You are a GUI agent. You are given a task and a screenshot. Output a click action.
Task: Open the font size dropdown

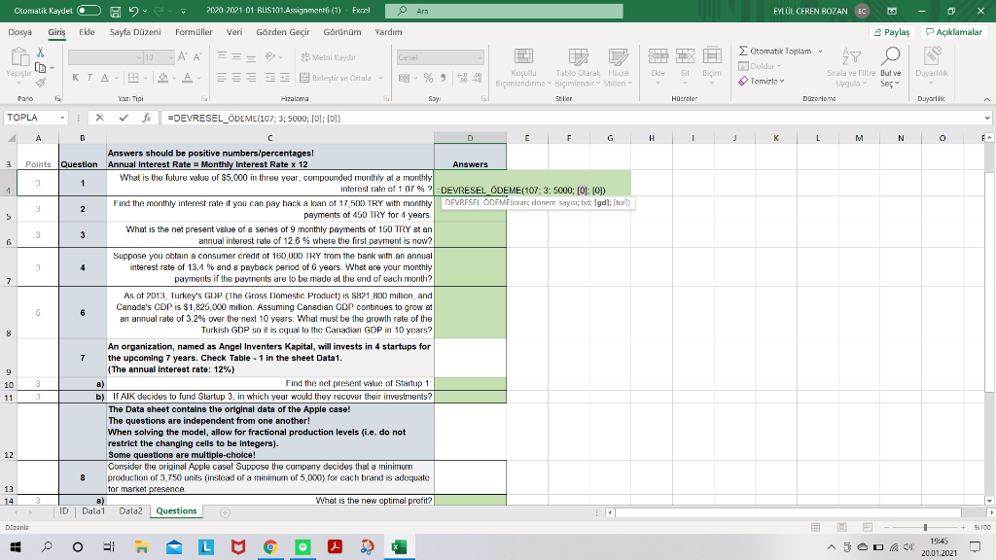(x=171, y=57)
